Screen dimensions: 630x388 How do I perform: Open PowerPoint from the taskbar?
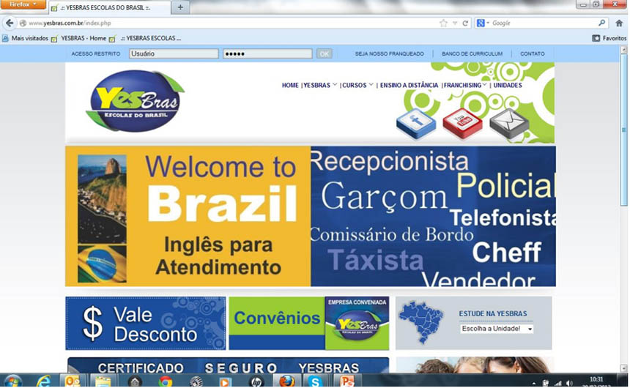pos(346,381)
